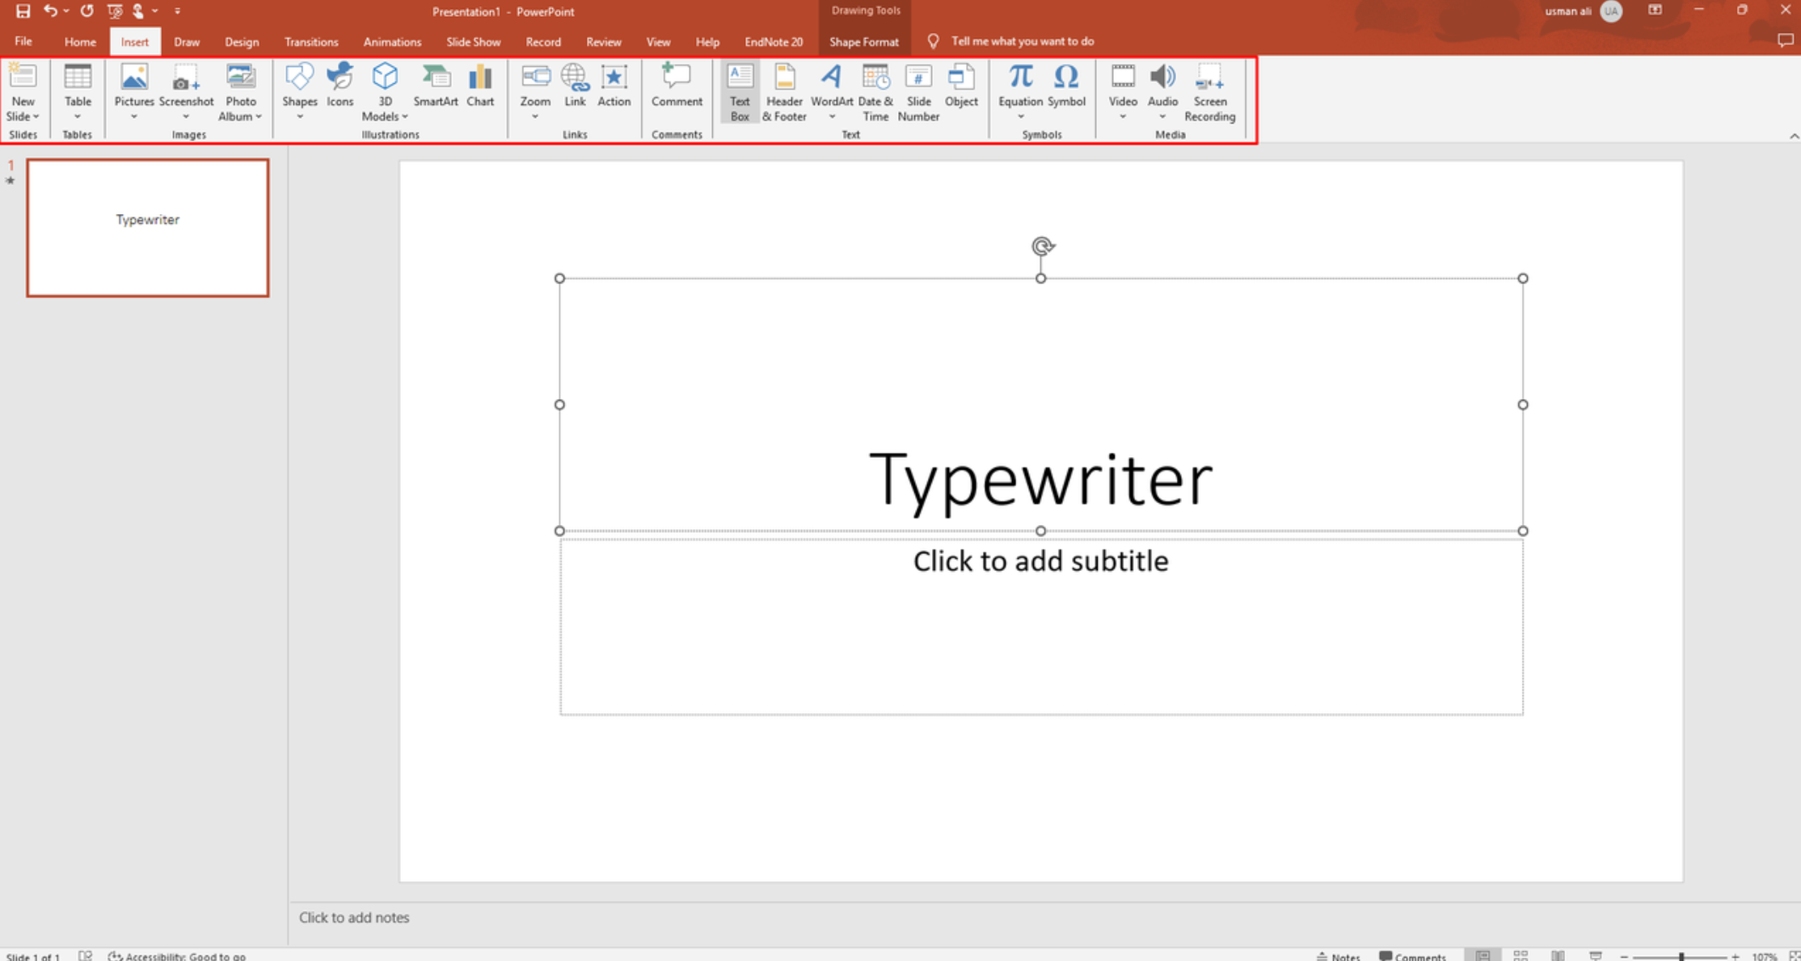Click Tell me what you want to do
1801x961 pixels.
[1023, 41]
